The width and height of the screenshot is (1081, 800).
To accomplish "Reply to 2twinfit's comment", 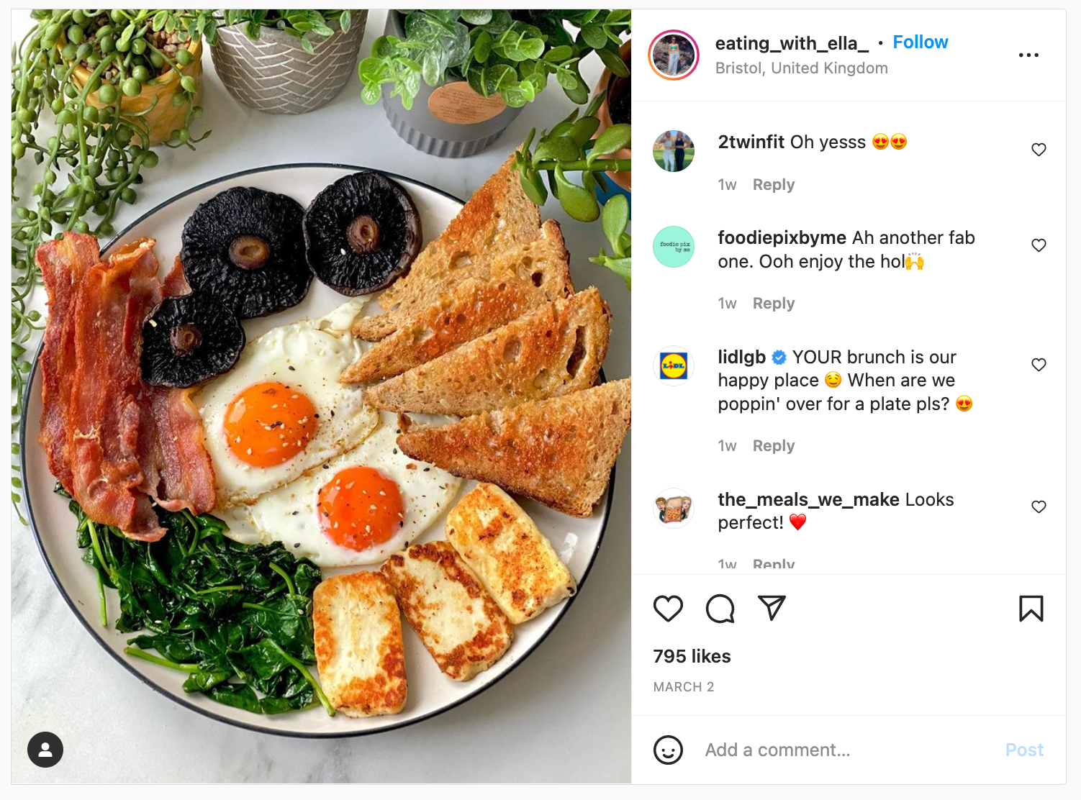I will pyautogui.click(x=774, y=185).
